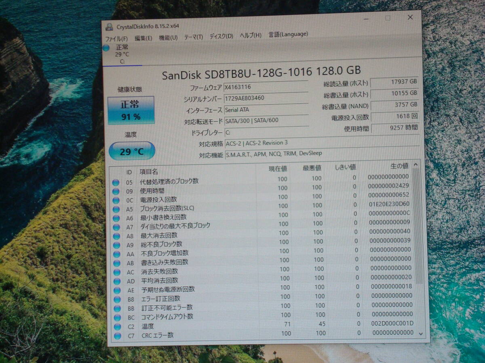The height and width of the screenshot is (363, 485).
Task: Click status icon next to コマンドタイムアウト数
Action: click(x=117, y=316)
